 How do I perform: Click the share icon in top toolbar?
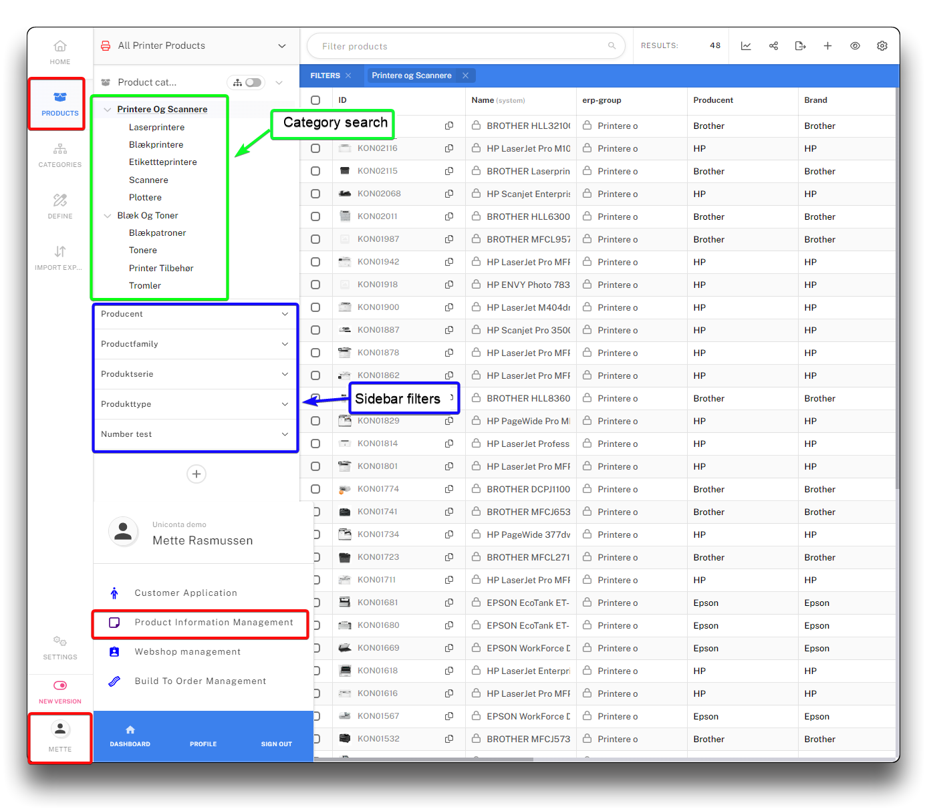click(x=773, y=46)
